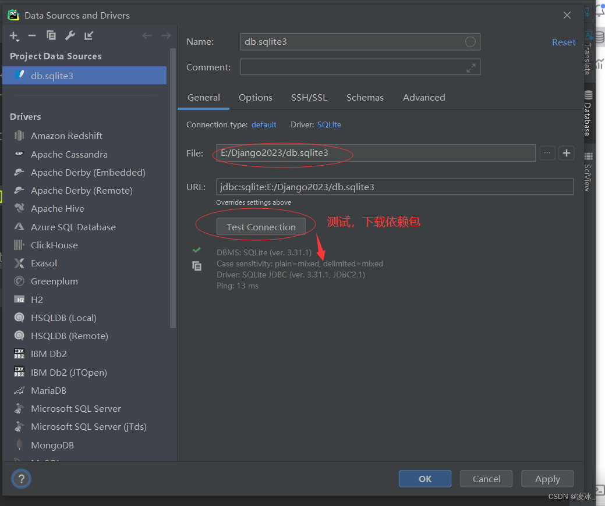Click the Cancel button
605x506 pixels.
click(x=486, y=479)
